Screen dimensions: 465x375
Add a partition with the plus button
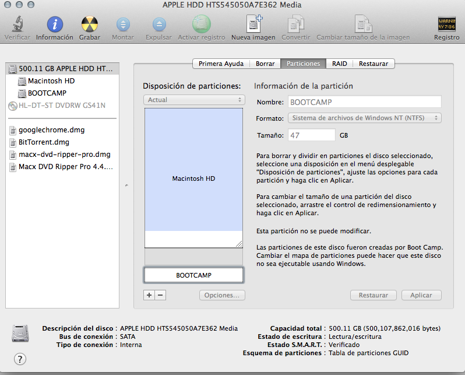tap(149, 295)
